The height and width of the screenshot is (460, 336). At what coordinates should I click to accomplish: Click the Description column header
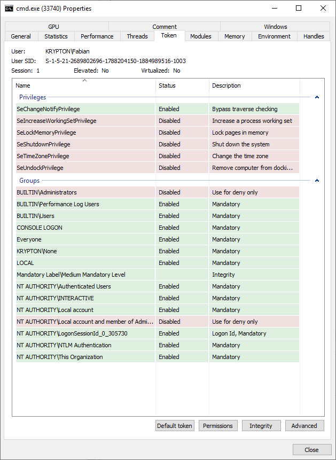(x=254, y=85)
